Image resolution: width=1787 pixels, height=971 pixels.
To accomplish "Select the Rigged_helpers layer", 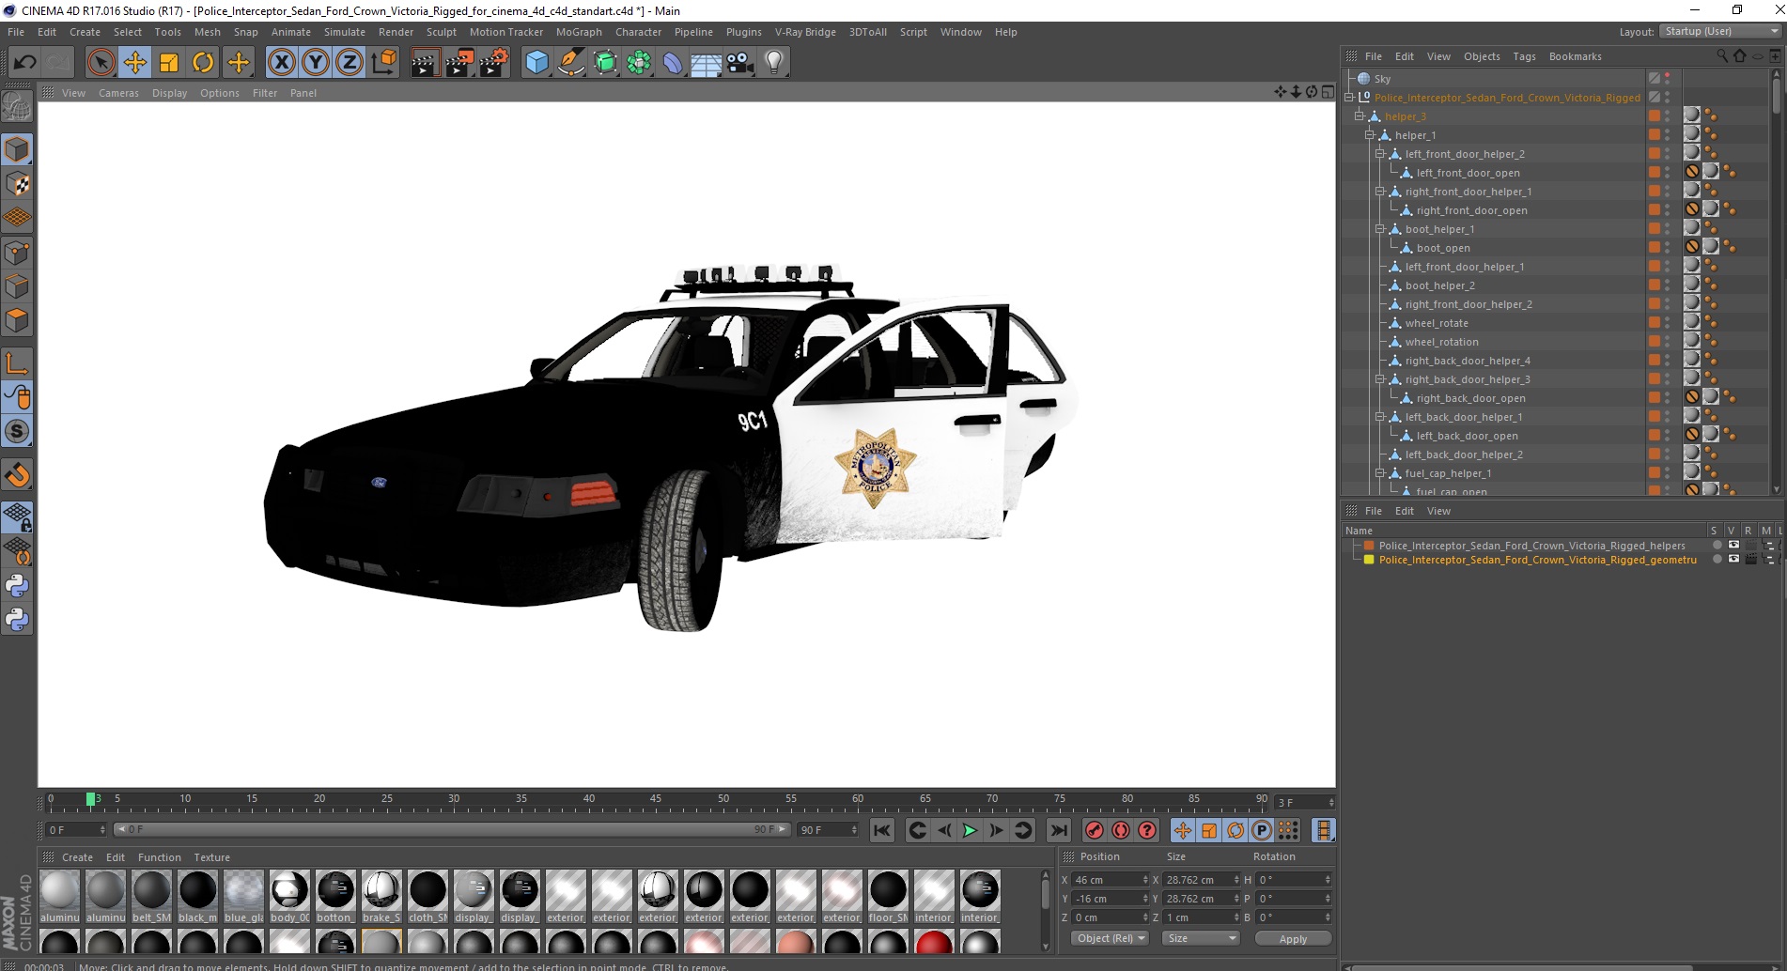I will tap(1531, 546).
